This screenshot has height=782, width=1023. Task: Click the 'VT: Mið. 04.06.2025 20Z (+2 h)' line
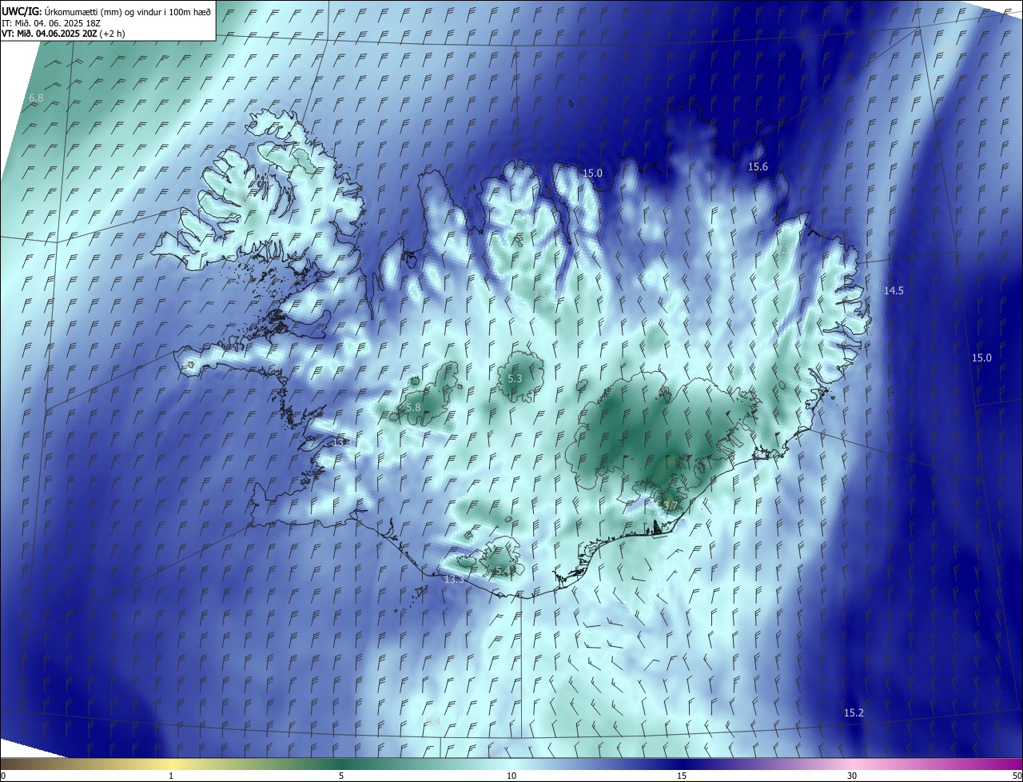click(63, 34)
